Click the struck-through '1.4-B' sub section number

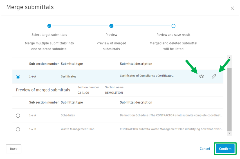tap(33, 129)
